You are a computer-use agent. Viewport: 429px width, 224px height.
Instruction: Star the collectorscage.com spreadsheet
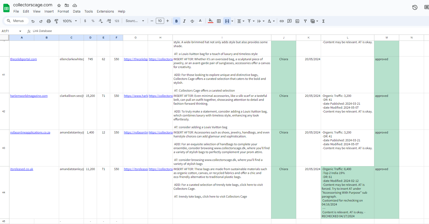tap(59, 5)
